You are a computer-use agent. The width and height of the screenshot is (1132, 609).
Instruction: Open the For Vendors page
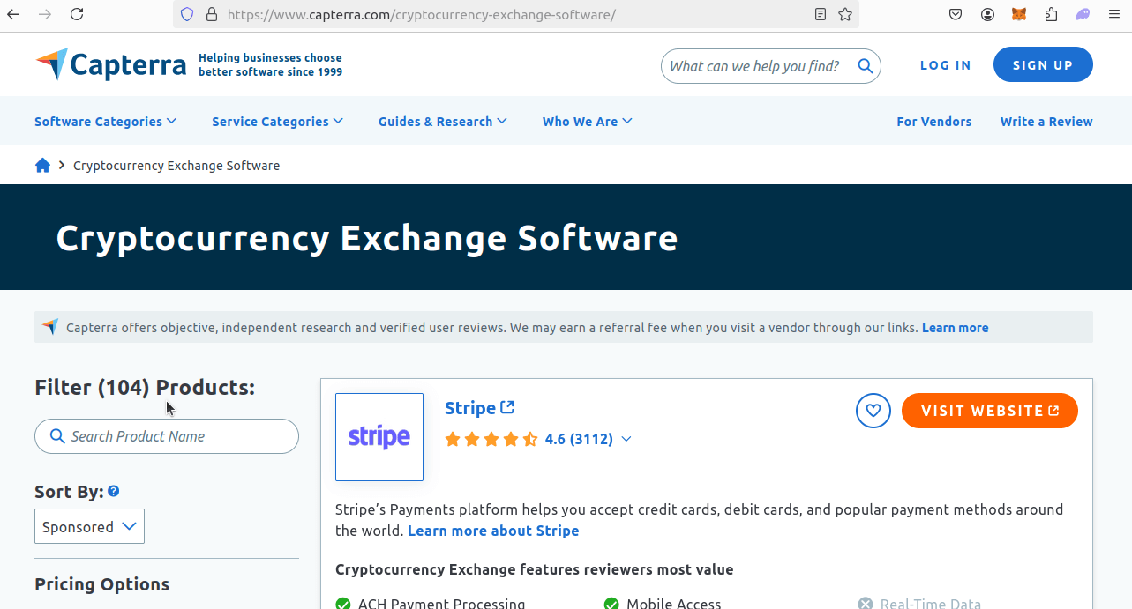[x=934, y=122]
